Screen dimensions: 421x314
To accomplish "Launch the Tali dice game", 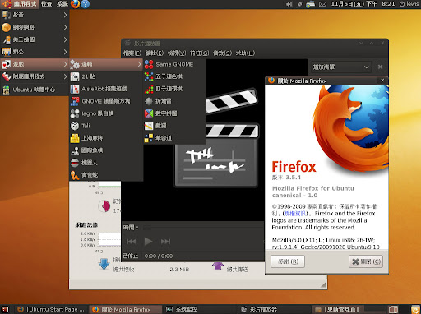I will point(106,126).
